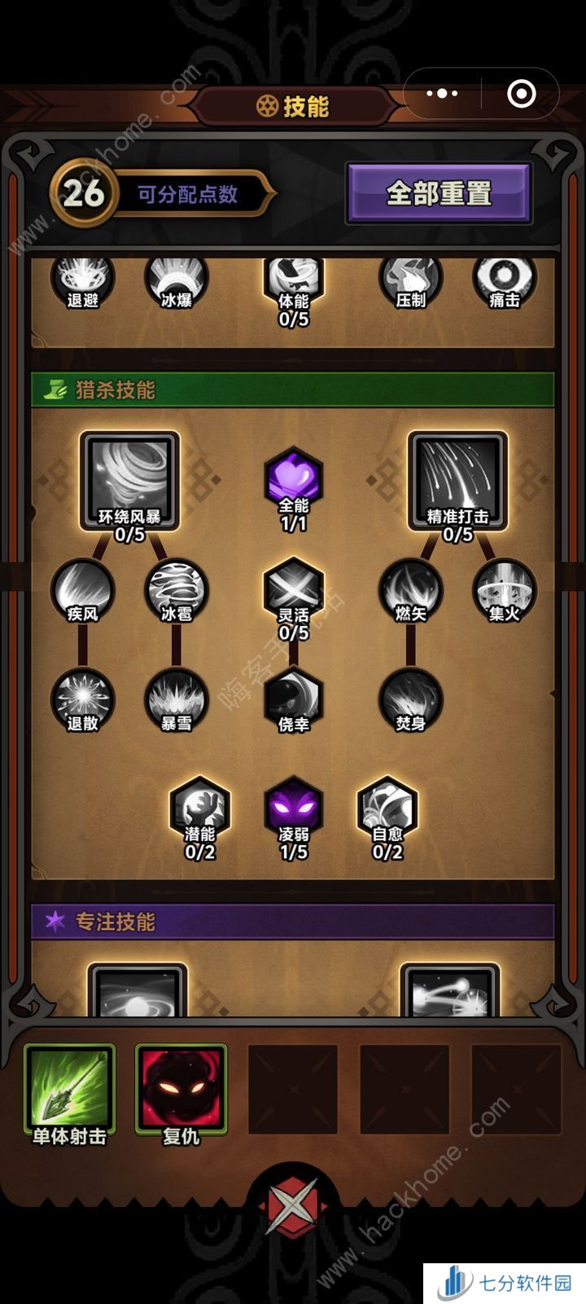Tap the 疾风 skill node
This screenshot has height=1304, width=586.
(82, 590)
